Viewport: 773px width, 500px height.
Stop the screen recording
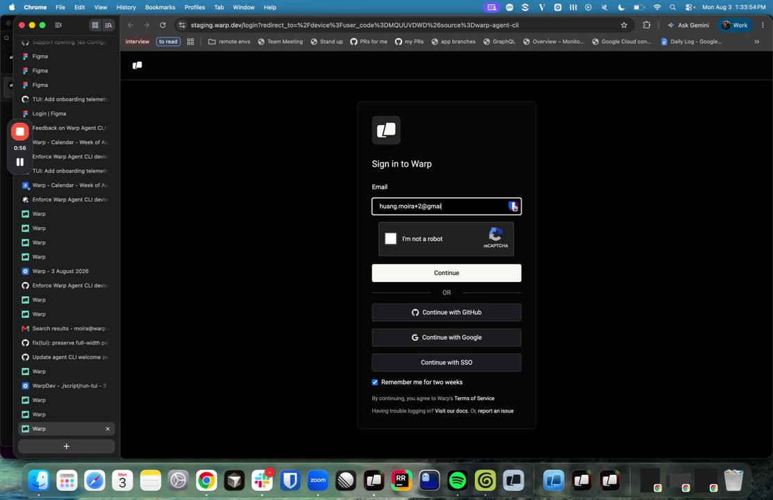tap(19, 132)
